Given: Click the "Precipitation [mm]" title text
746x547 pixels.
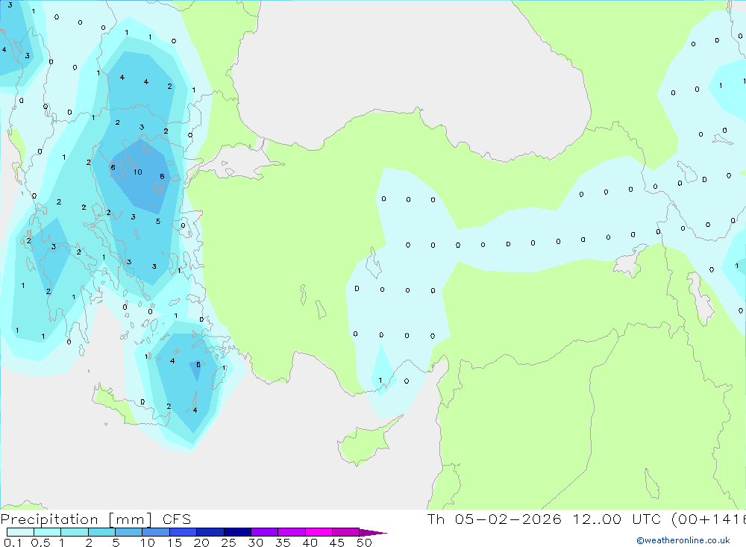Looking at the screenshot, I should [76, 519].
